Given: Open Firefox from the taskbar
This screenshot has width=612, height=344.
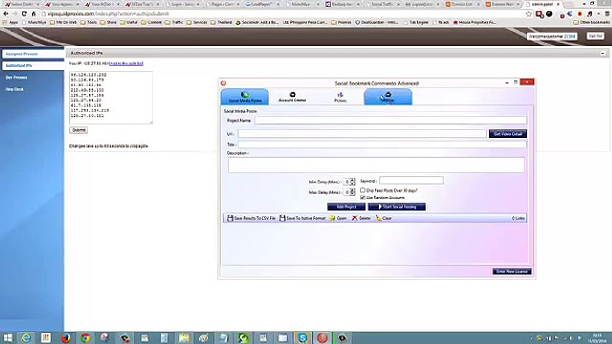Looking at the screenshot, I should click(66, 338).
